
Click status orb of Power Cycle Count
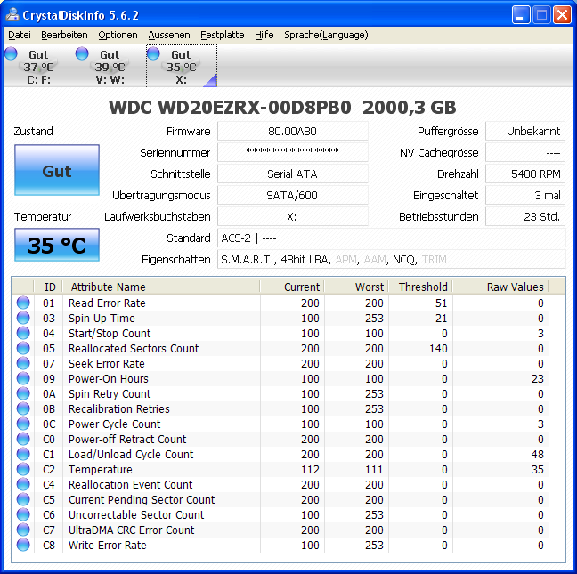click(x=23, y=424)
